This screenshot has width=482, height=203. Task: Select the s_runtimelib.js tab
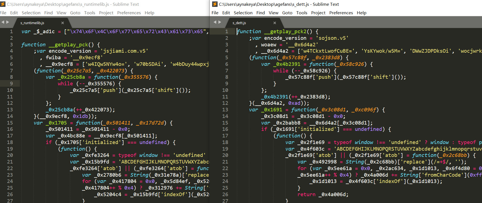coord(32,23)
